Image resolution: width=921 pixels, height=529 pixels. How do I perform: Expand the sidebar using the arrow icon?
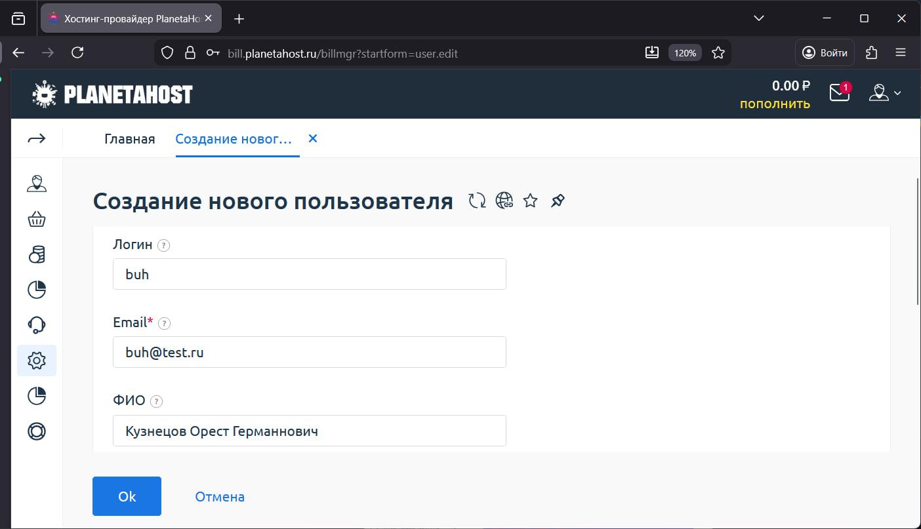pyautogui.click(x=37, y=138)
